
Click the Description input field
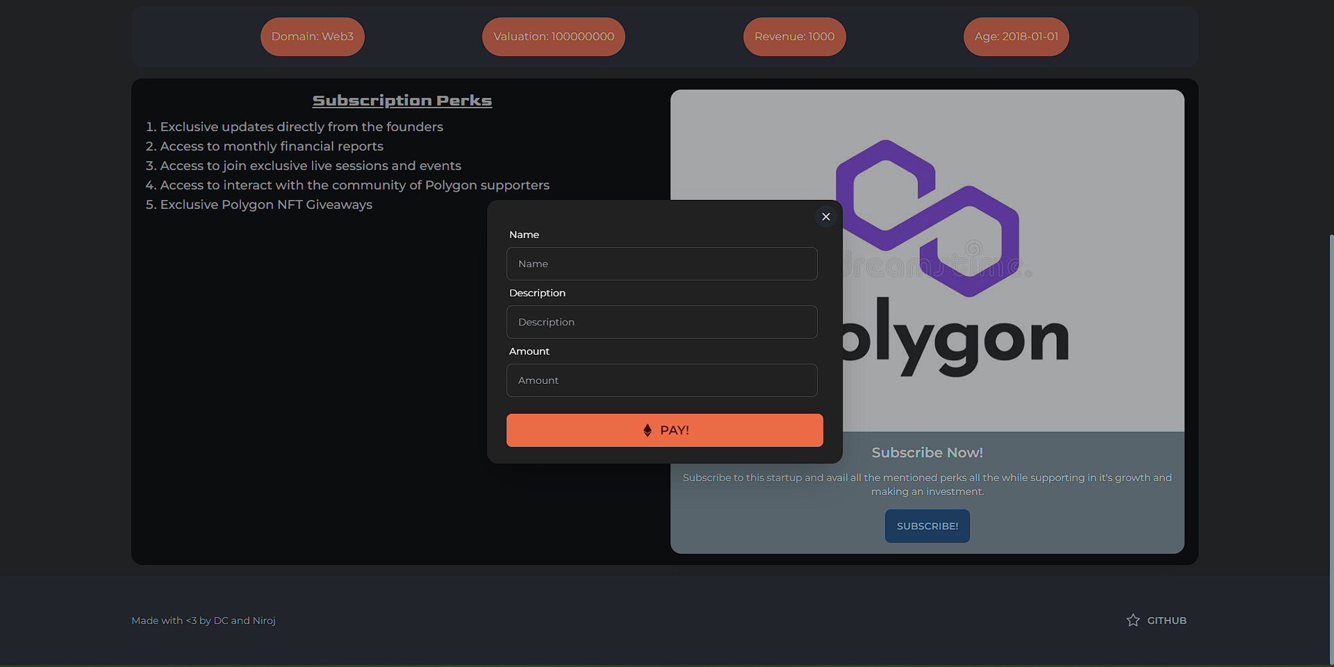coord(661,322)
